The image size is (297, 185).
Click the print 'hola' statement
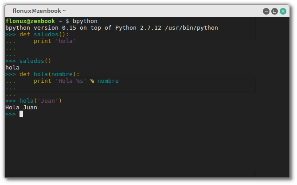tap(55, 41)
